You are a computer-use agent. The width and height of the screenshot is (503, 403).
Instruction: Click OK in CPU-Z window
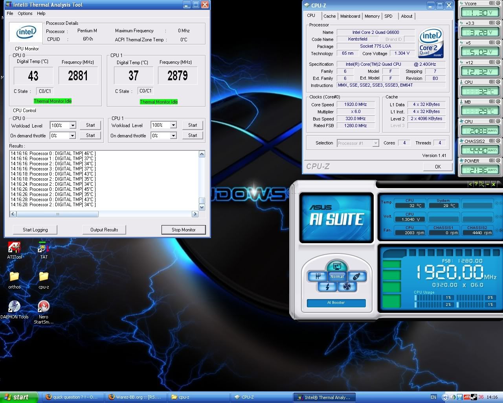(x=438, y=167)
